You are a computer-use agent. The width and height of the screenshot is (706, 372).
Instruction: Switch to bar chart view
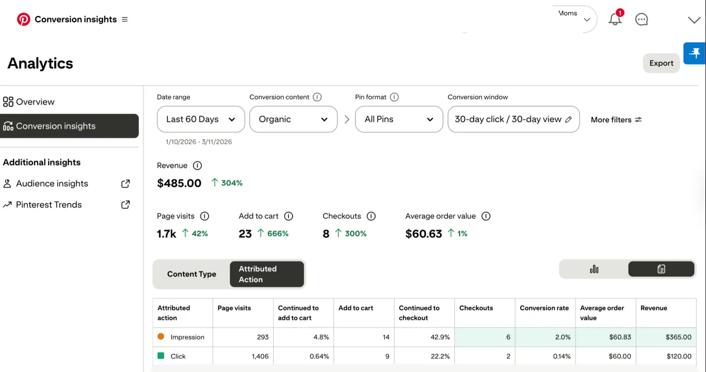point(594,269)
